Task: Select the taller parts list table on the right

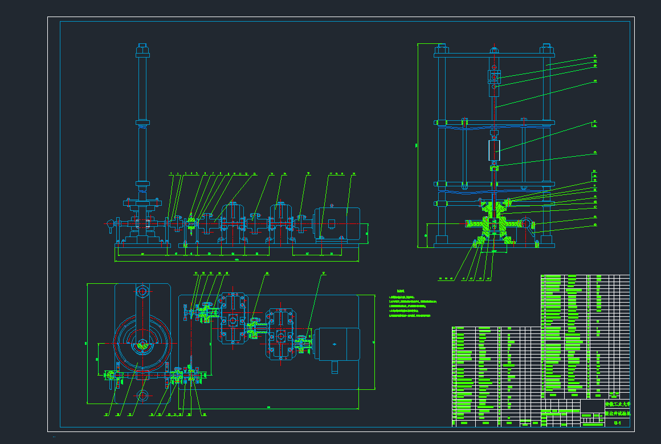Action: 585,336
